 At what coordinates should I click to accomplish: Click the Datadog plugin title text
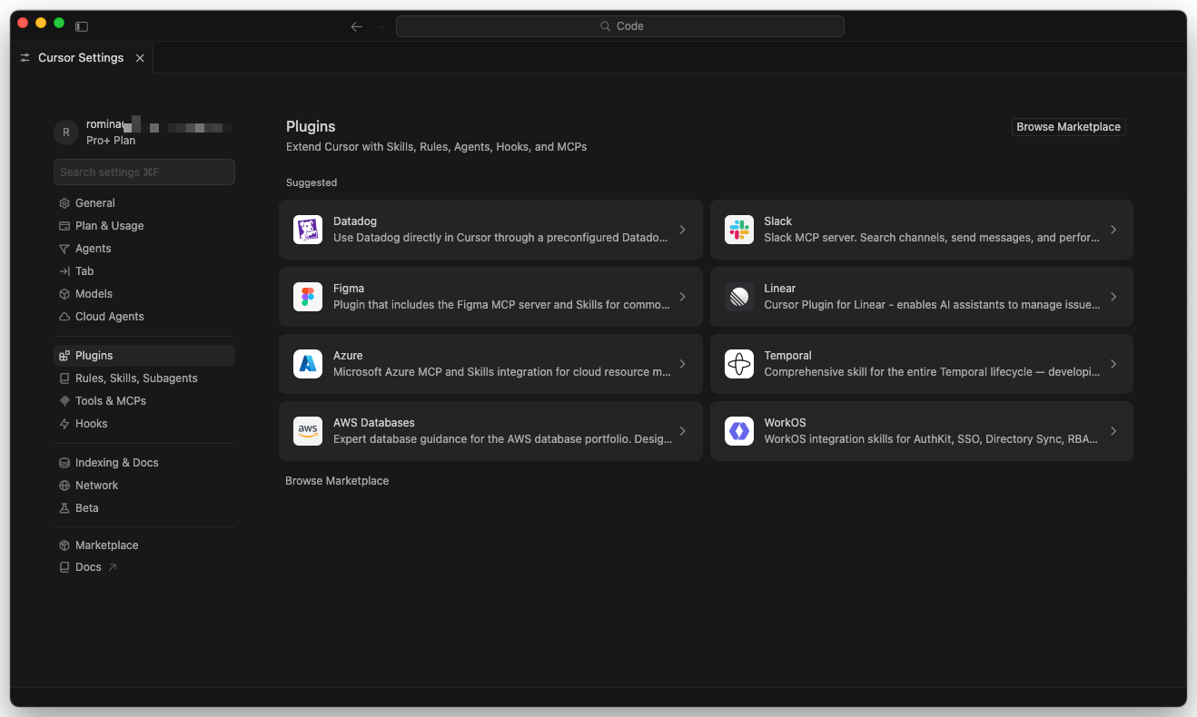click(355, 221)
